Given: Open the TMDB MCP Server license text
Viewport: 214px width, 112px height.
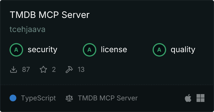Looking at the screenshot, I should click(x=108, y=98).
